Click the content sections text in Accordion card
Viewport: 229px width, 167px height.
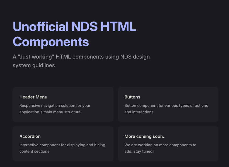pyautogui.click(x=34, y=151)
